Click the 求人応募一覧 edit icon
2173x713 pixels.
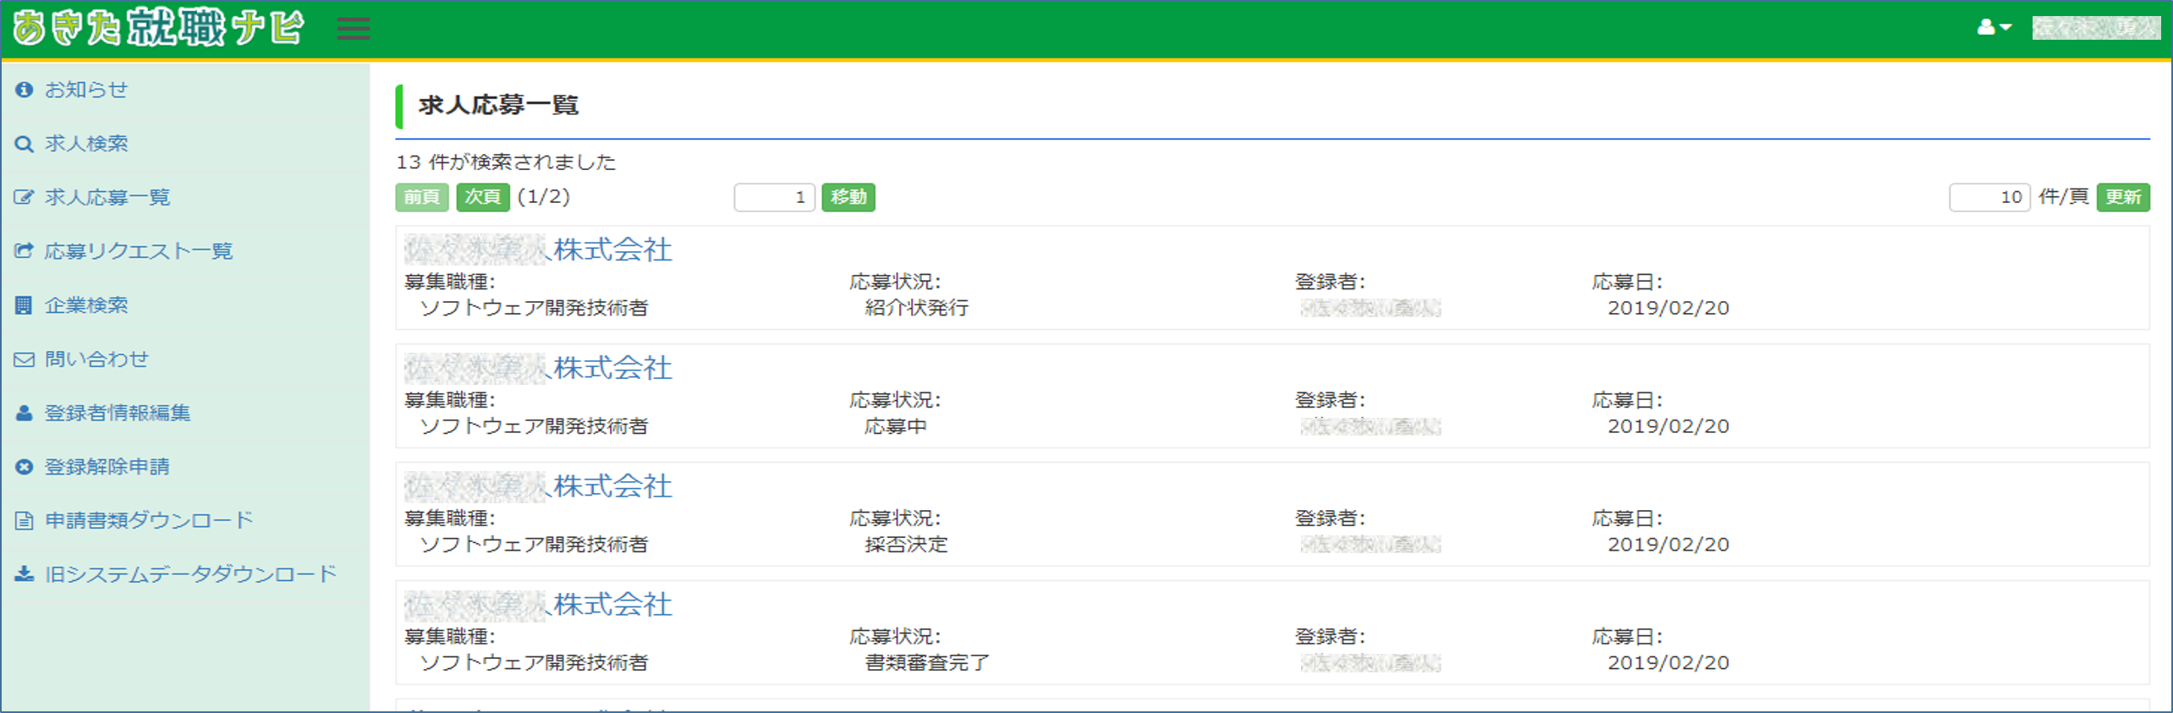[24, 198]
